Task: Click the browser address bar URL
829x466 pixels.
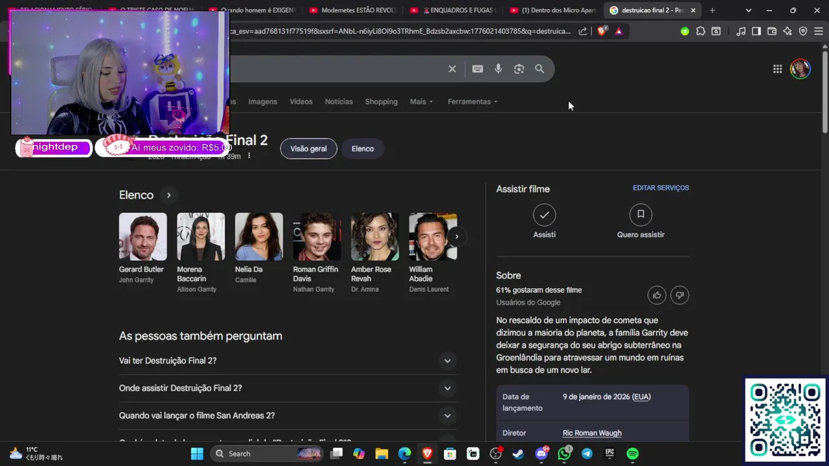Action: tap(400, 31)
